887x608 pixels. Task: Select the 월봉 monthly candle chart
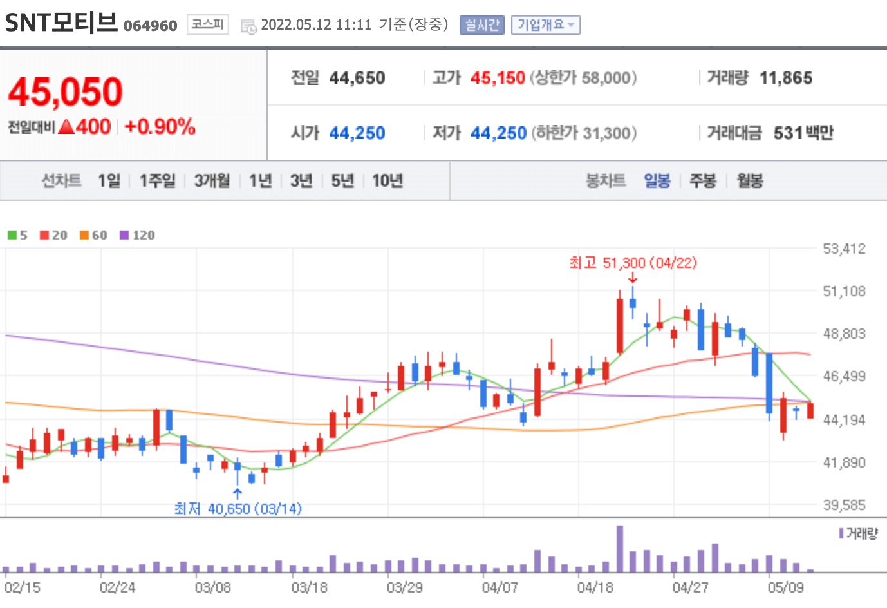point(750,181)
